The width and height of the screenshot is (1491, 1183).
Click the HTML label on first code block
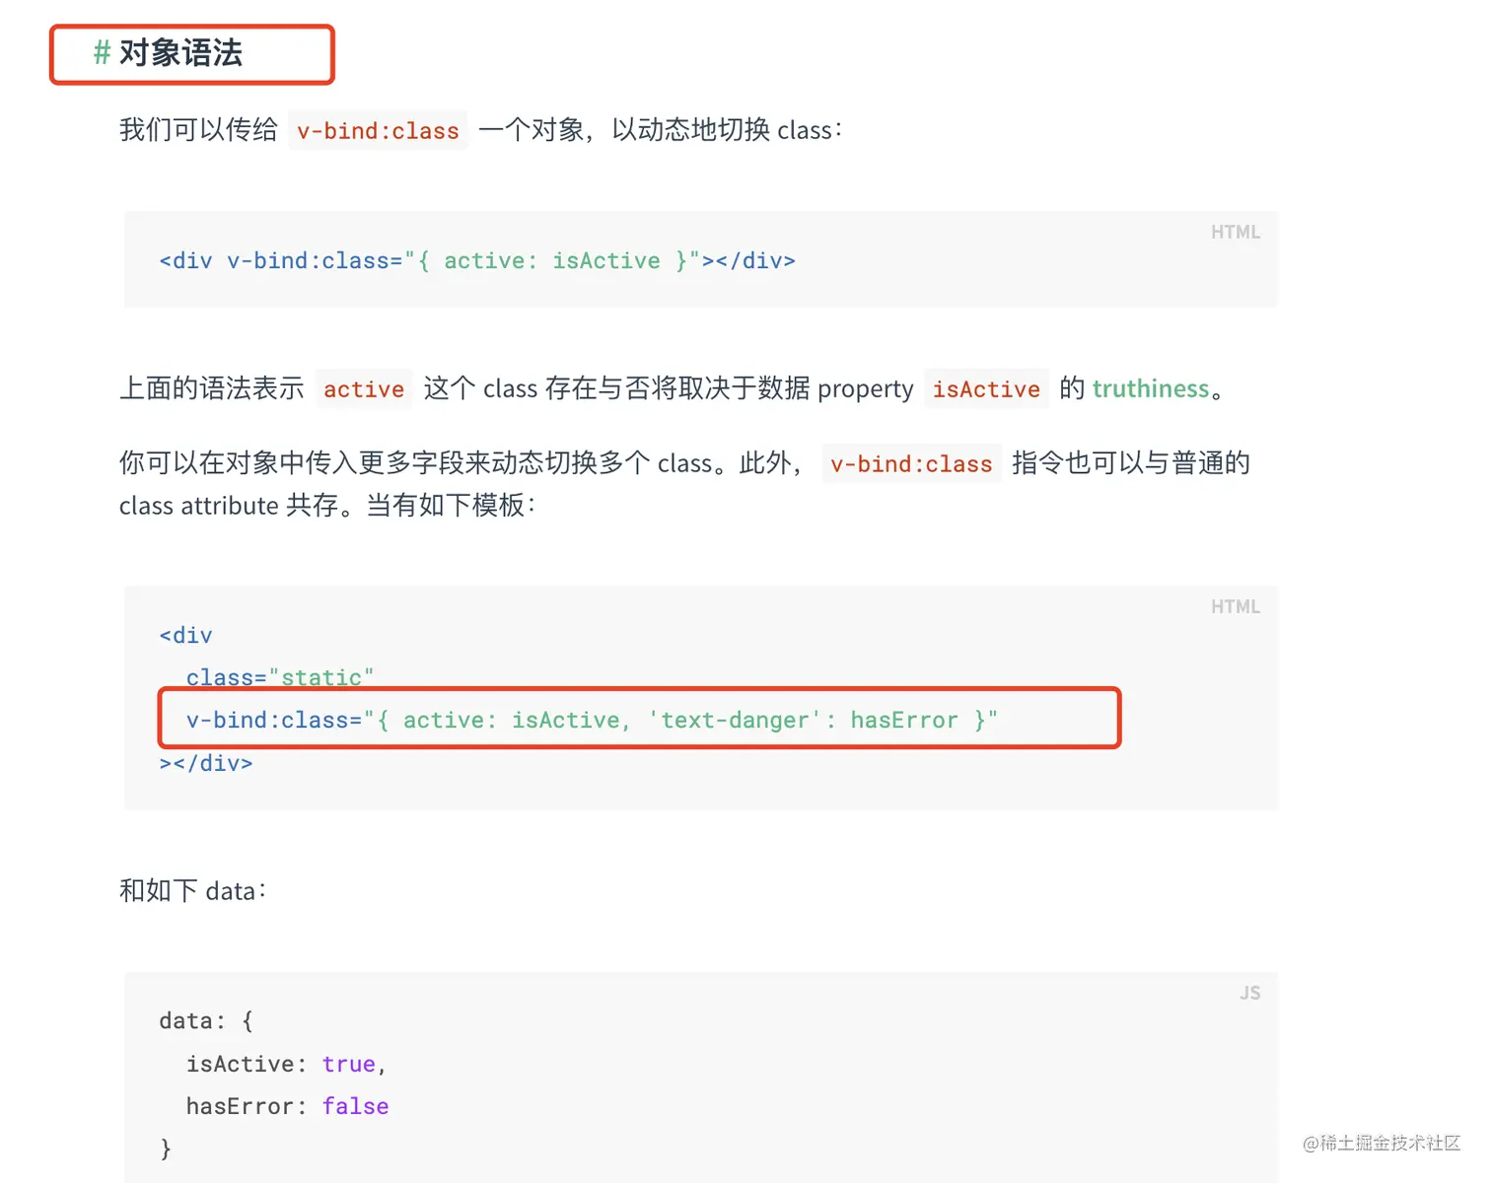[x=1235, y=233]
